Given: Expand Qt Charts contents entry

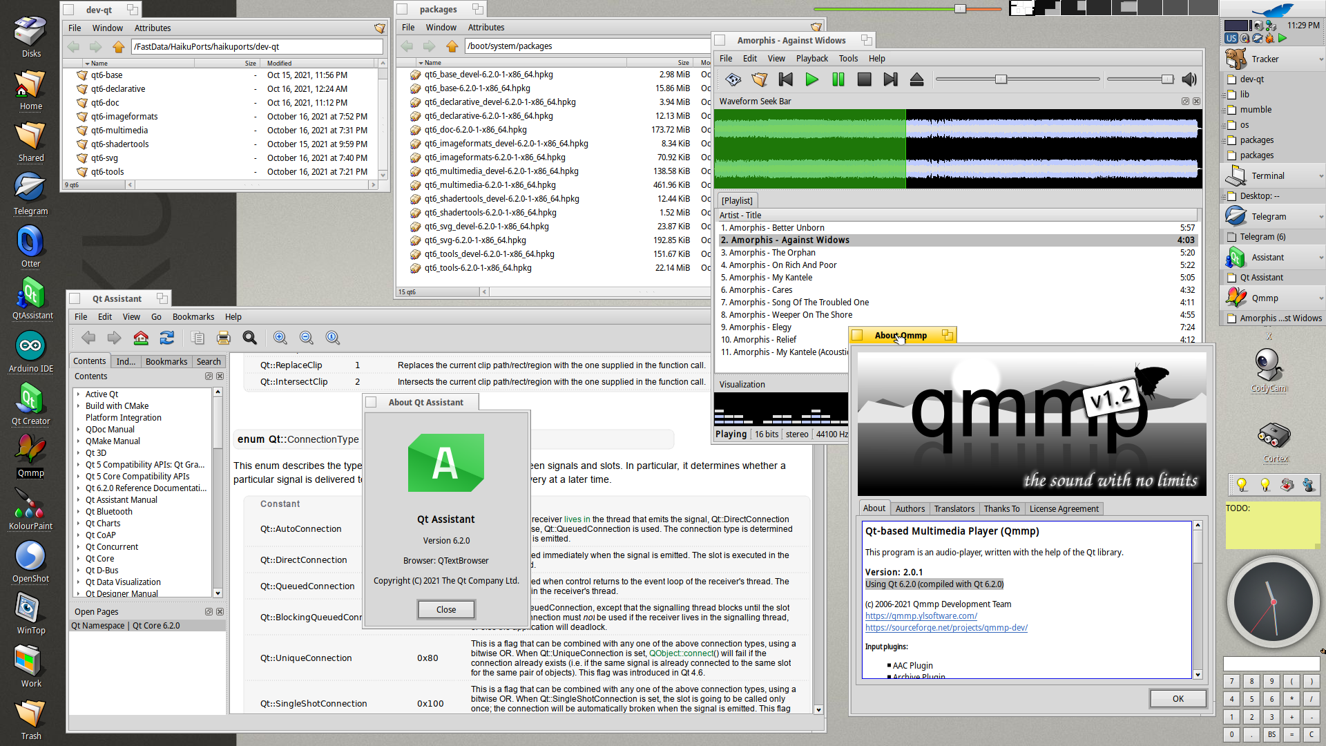Looking at the screenshot, I should pos(78,524).
